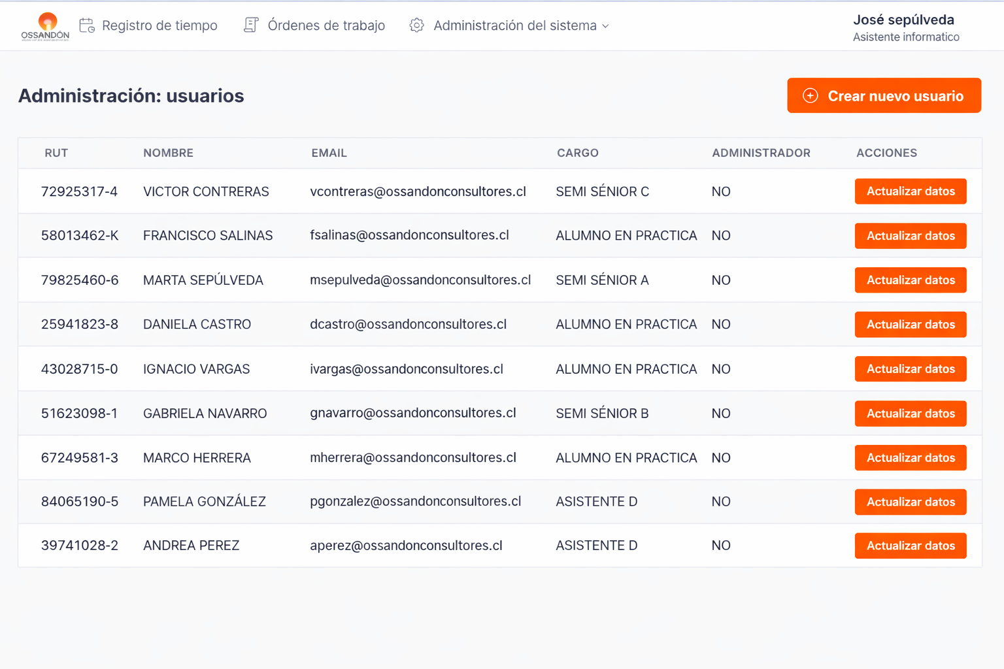
Task: Click Crear nuevo usuario button
Action: coord(884,95)
